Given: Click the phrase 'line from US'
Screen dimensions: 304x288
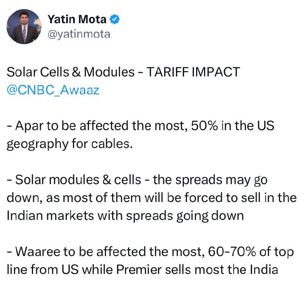Looking at the screenshot, I should 43,270.
